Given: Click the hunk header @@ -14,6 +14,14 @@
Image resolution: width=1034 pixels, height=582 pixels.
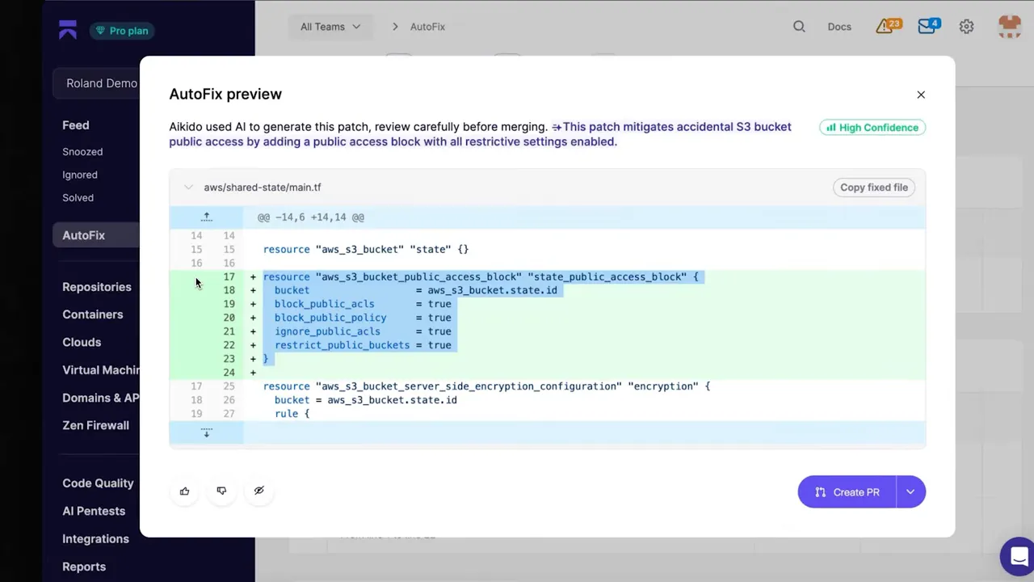Looking at the screenshot, I should pyautogui.click(x=311, y=217).
